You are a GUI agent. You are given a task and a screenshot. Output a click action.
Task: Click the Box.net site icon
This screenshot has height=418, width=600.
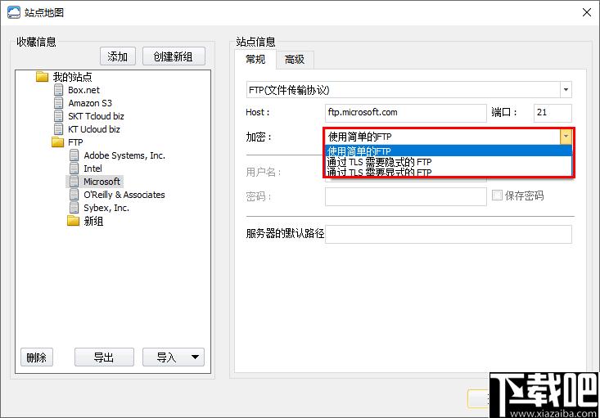tap(58, 90)
